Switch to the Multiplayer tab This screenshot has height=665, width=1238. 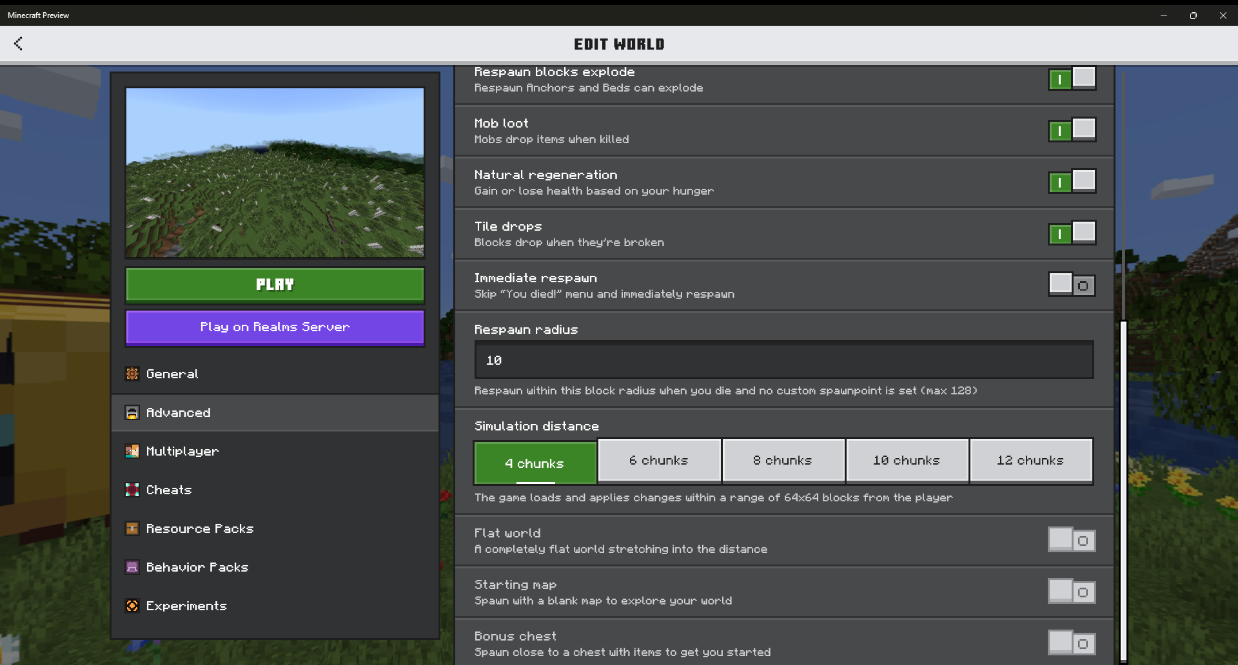[275, 451]
